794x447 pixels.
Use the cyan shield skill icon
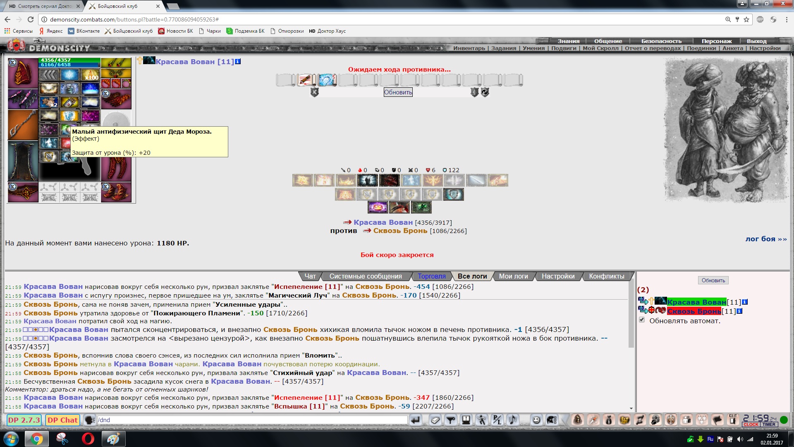(x=454, y=194)
